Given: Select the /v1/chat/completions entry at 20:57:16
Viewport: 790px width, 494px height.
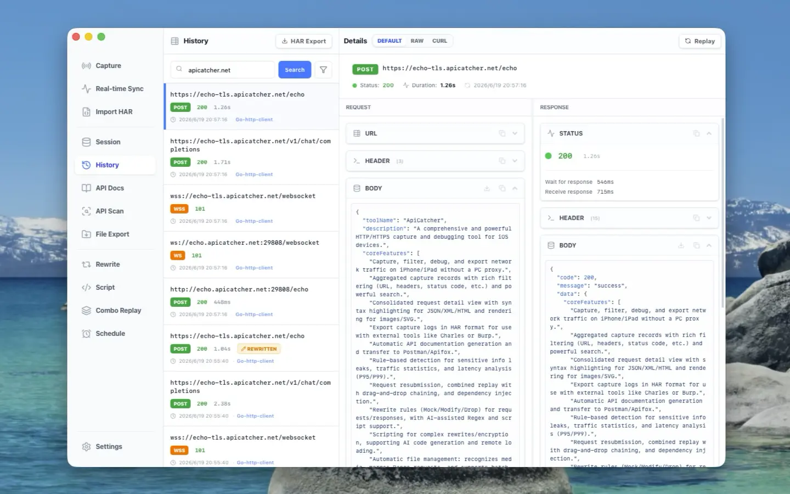Looking at the screenshot, I should point(251,158).
